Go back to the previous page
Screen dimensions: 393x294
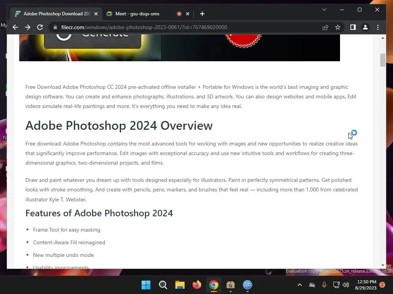(15, 27)
